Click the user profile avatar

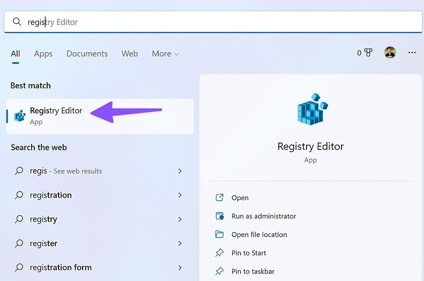click(390, 52)
